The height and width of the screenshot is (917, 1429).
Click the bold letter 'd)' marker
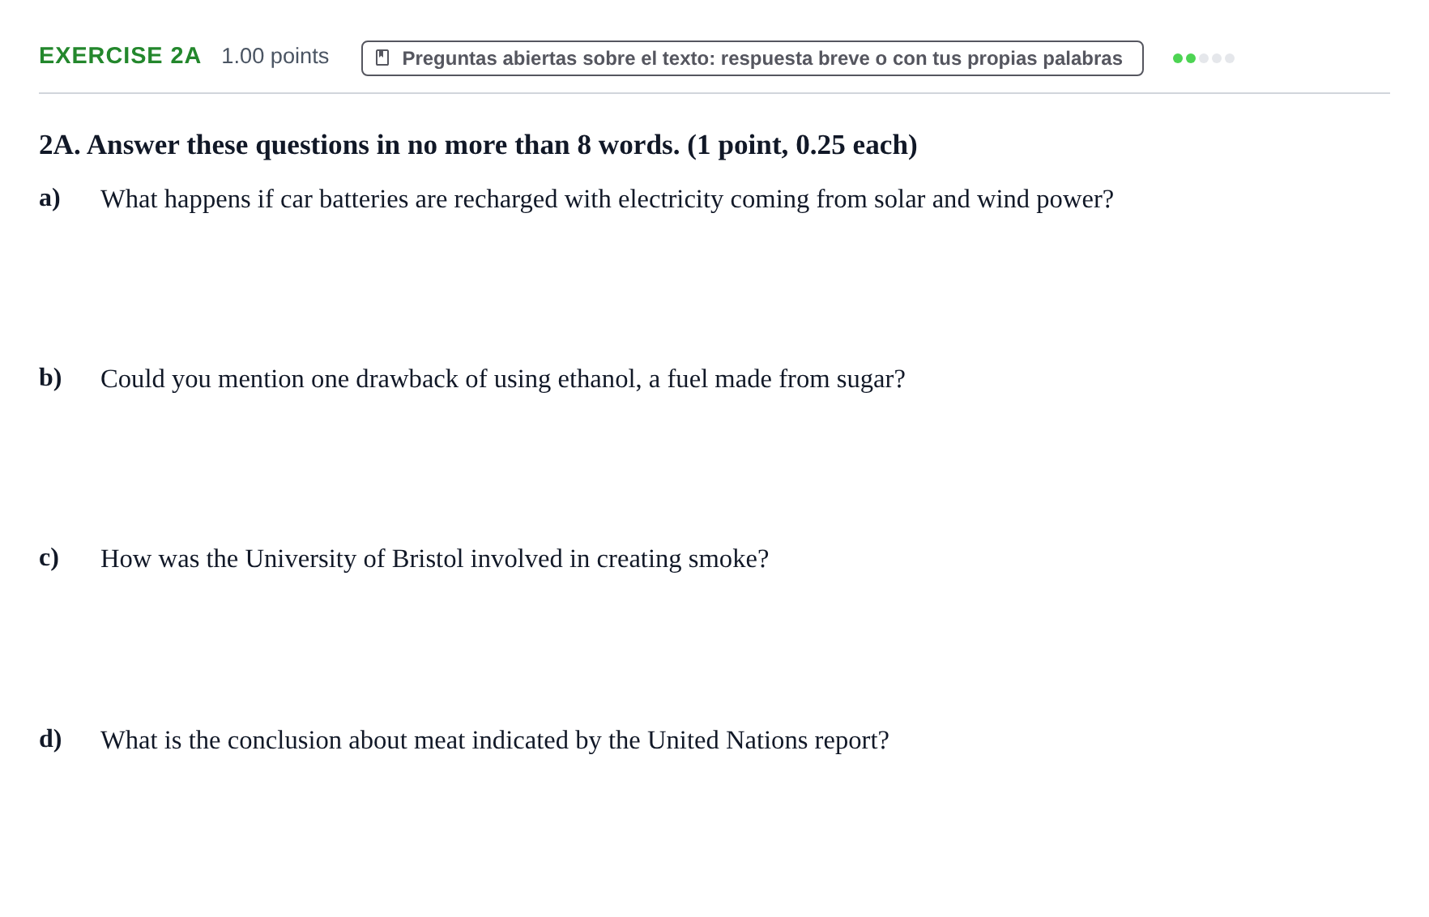click(50, 739)
